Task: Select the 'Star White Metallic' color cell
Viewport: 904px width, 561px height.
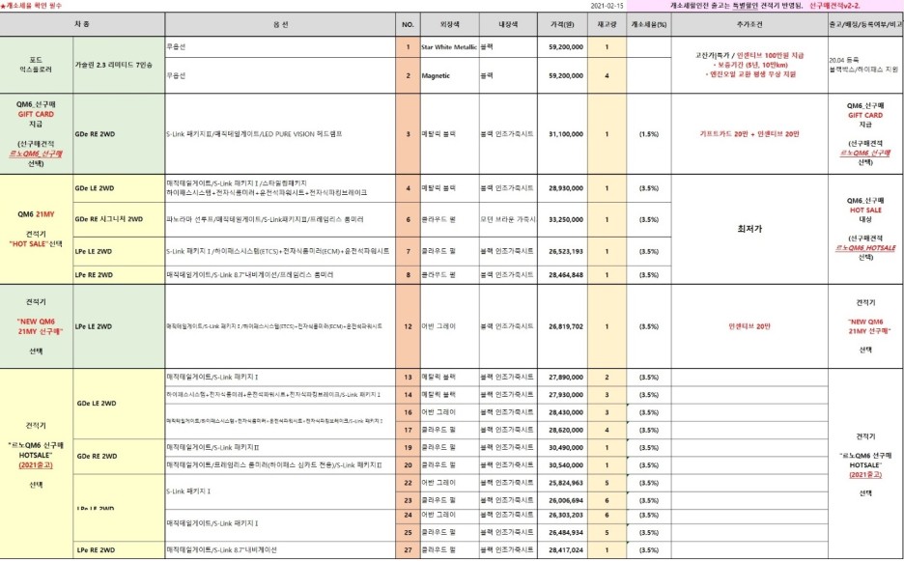Action: pyautogui.click(x=449, y=47)
